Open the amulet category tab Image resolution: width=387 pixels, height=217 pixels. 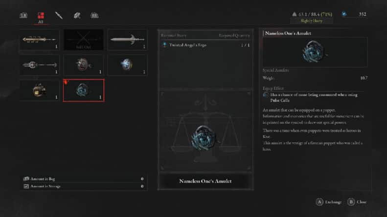(77, 16)
